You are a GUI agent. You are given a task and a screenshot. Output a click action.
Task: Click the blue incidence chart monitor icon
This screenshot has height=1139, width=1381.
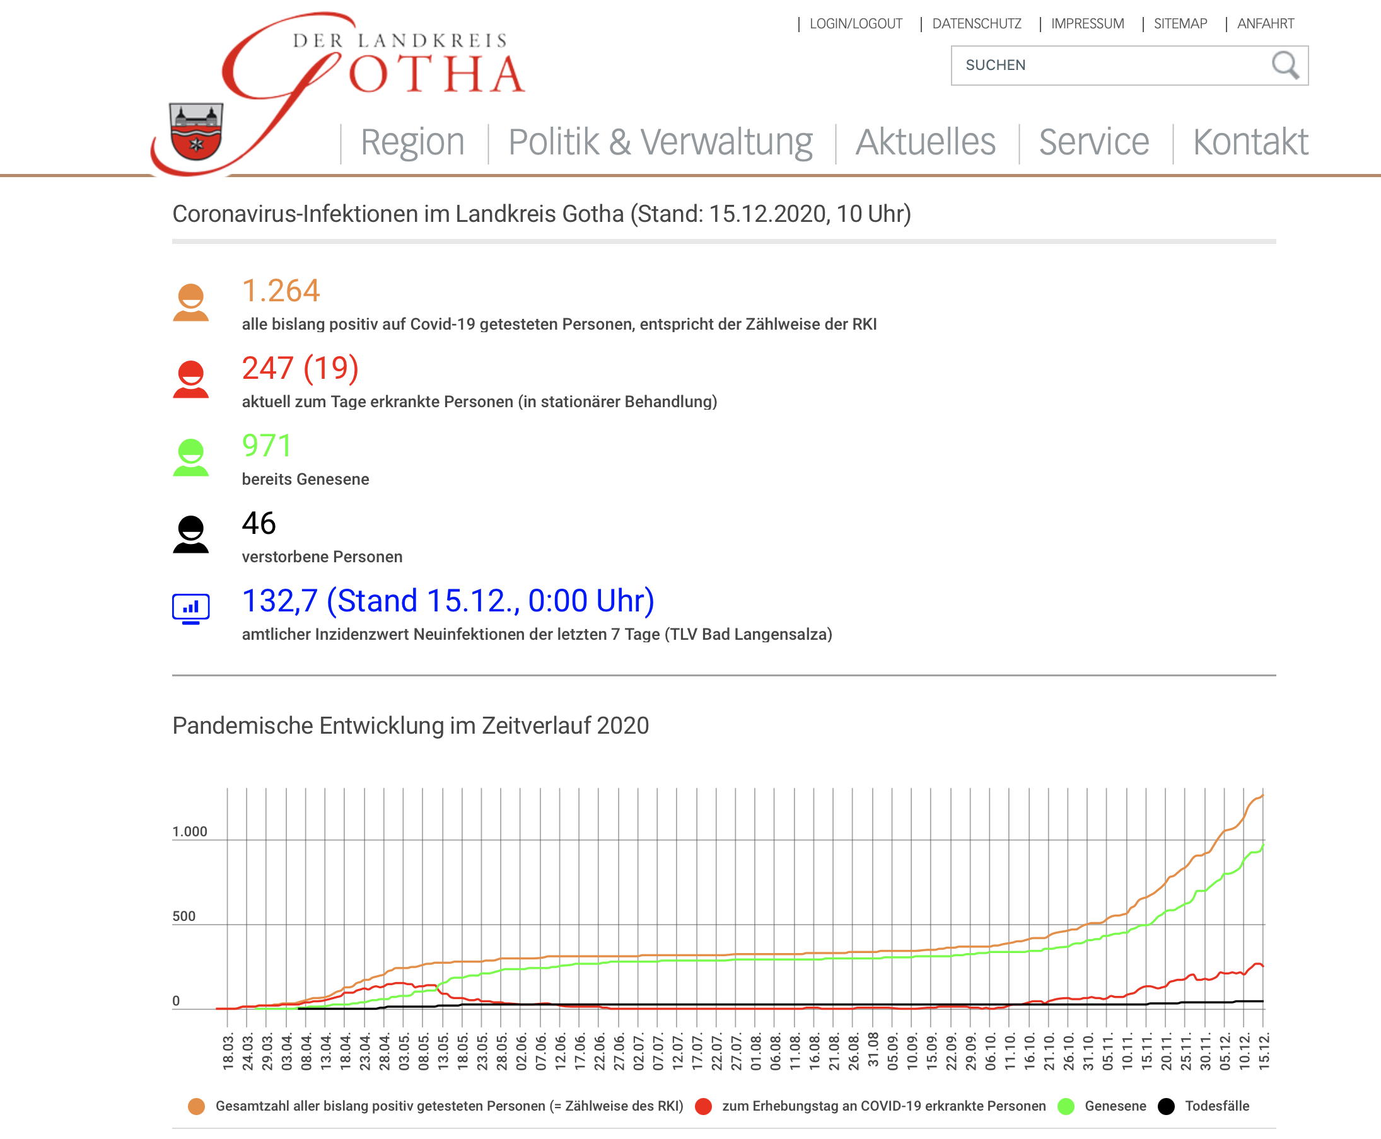191,609
